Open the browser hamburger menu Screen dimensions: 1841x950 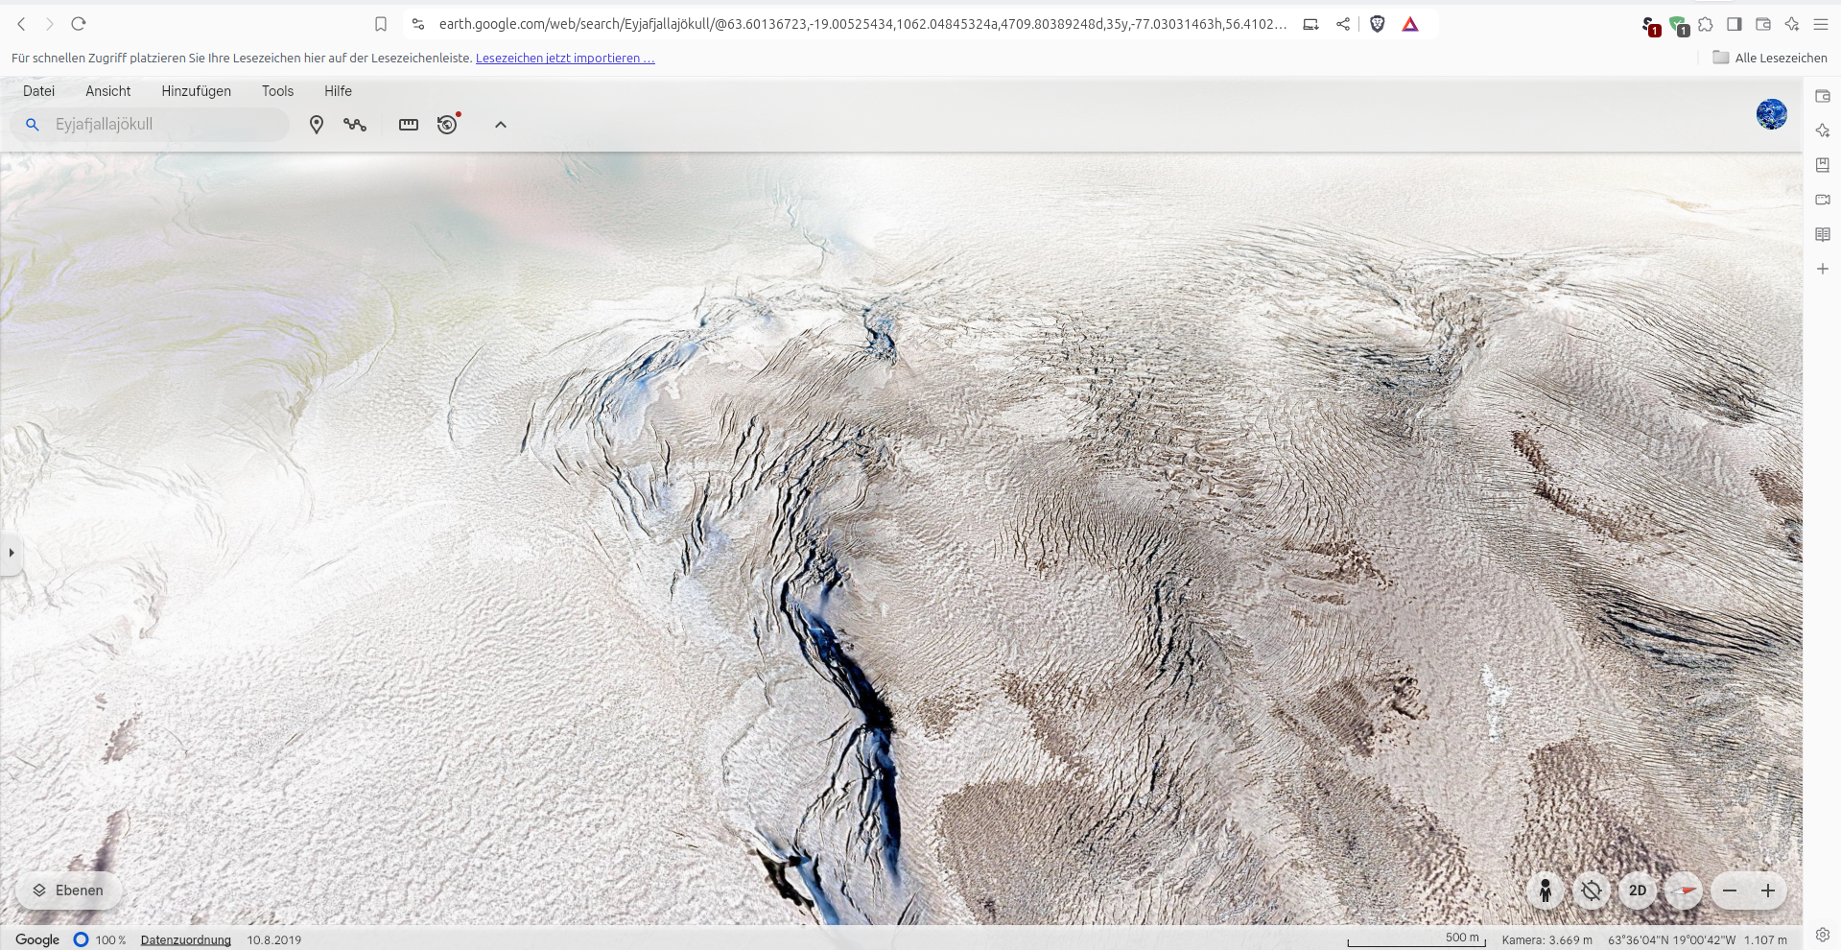tap(1821, 24)
